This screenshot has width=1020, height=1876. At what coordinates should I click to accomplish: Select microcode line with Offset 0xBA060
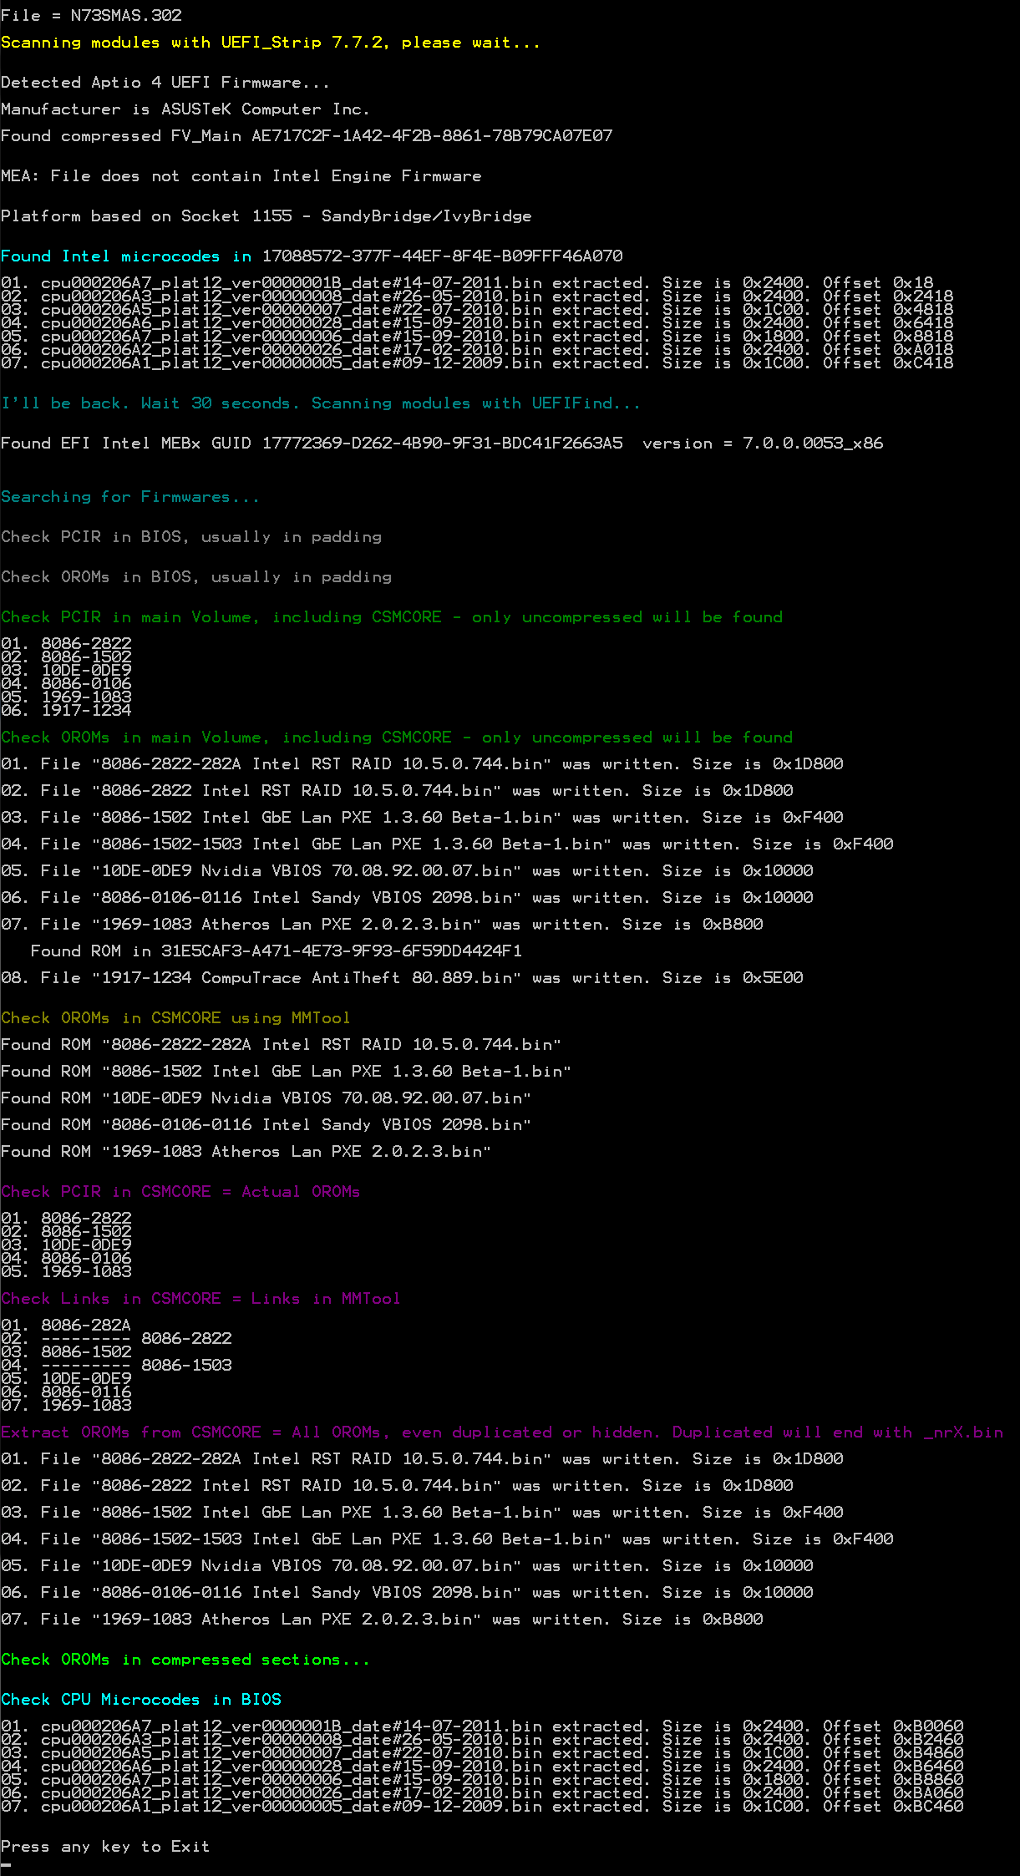point(482,1793)
